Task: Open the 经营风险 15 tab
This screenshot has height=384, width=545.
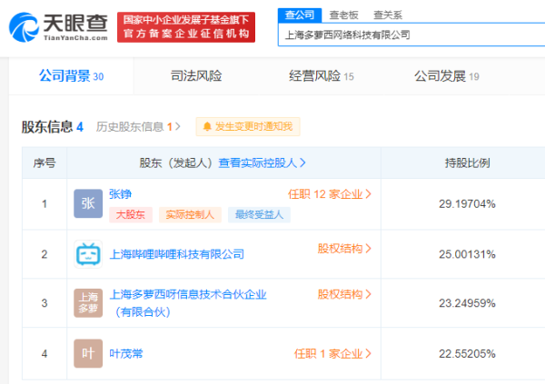Action: coord(322,75)
